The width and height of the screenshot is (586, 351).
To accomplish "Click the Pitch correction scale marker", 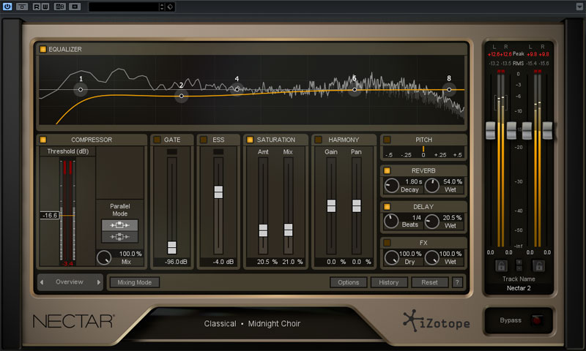I will coord(423,149).
